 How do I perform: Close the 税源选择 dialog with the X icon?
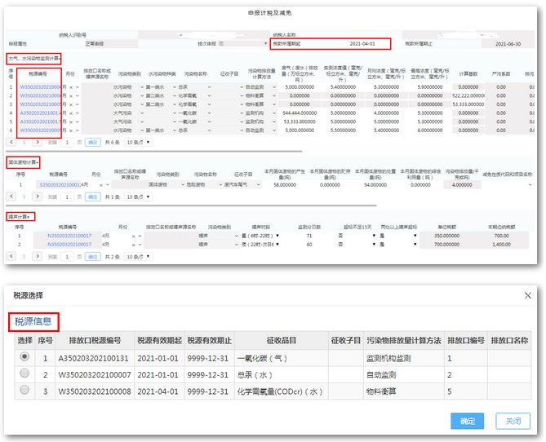coord(528,295)
